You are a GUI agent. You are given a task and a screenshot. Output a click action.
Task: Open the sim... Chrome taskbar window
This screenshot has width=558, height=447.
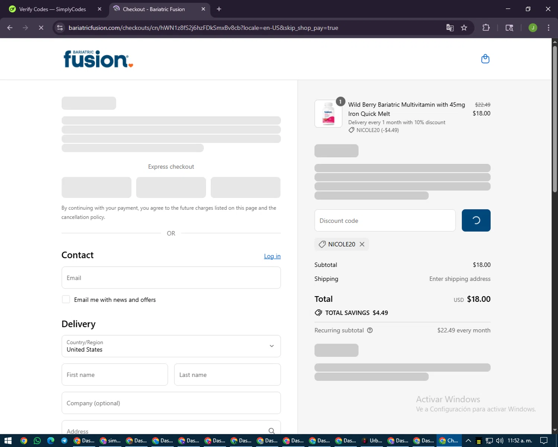tap(110, 441)
